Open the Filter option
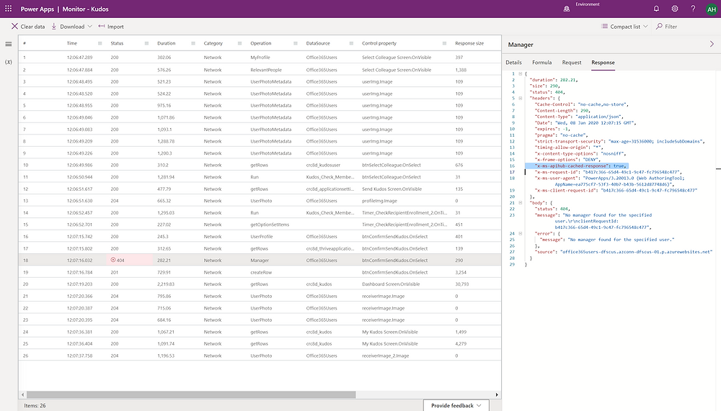Screen dimensions: 721x411 pyautogui.click(x=666, y=27)
